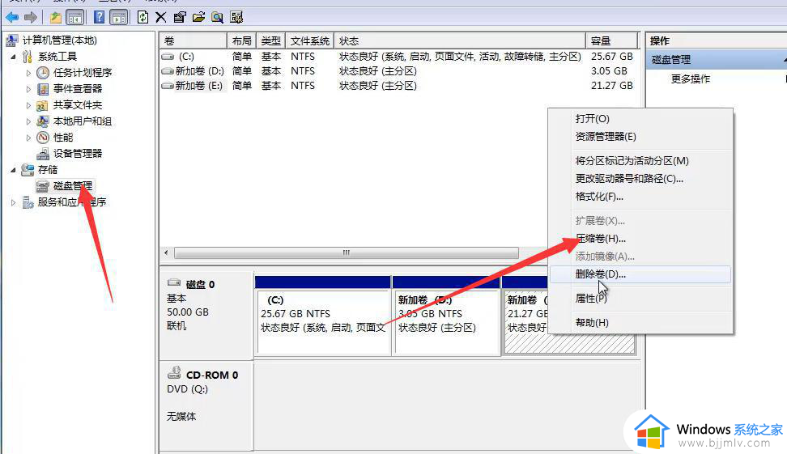Click the 磁盘 0 disk icon
Image resolution: width=787 pixels, height=454 pixels.
pyautogui.click(x=173, y=283)
